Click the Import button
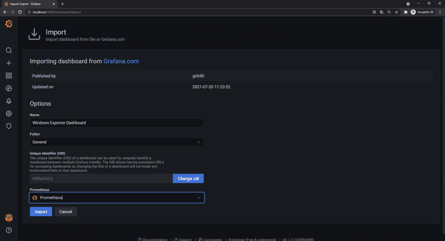Image resolution: width=445 pixels, height=241 pixels. (x=41, y=211)
